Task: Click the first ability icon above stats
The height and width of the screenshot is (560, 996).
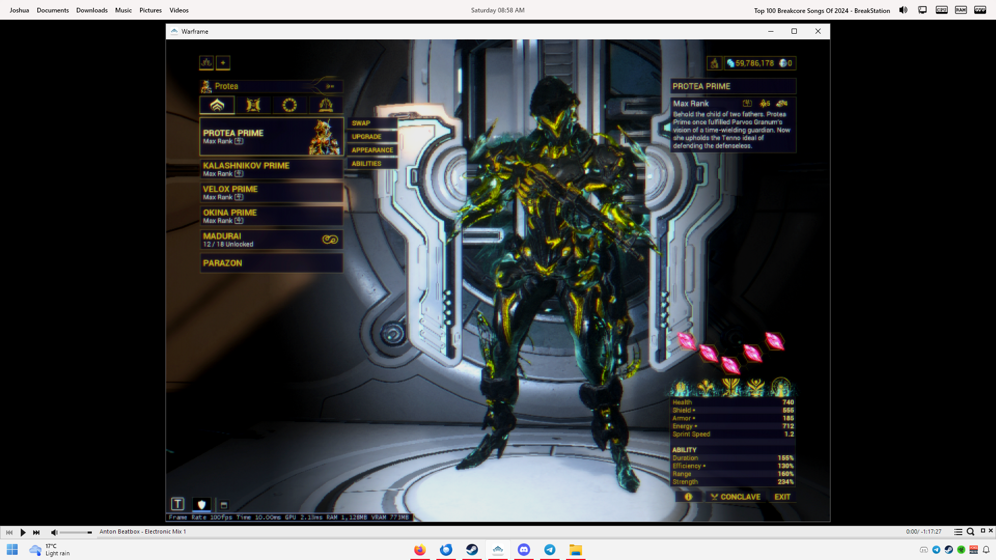Action: 681,387
